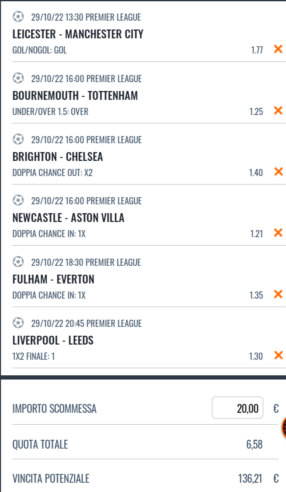
Task: Click the Fulham - Everton match name
Action: click(x=53, y=279)
